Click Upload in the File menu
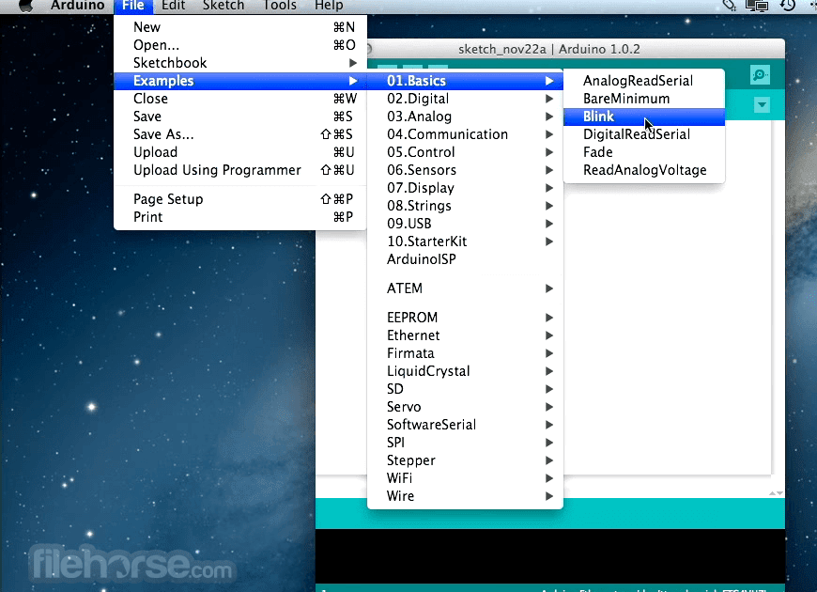 [240, 152]
